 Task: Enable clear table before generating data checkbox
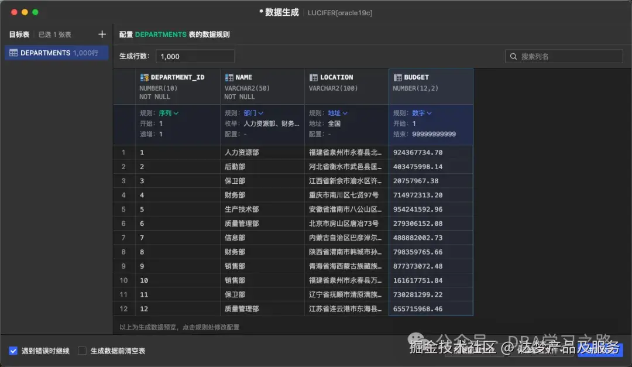(82, 351)
